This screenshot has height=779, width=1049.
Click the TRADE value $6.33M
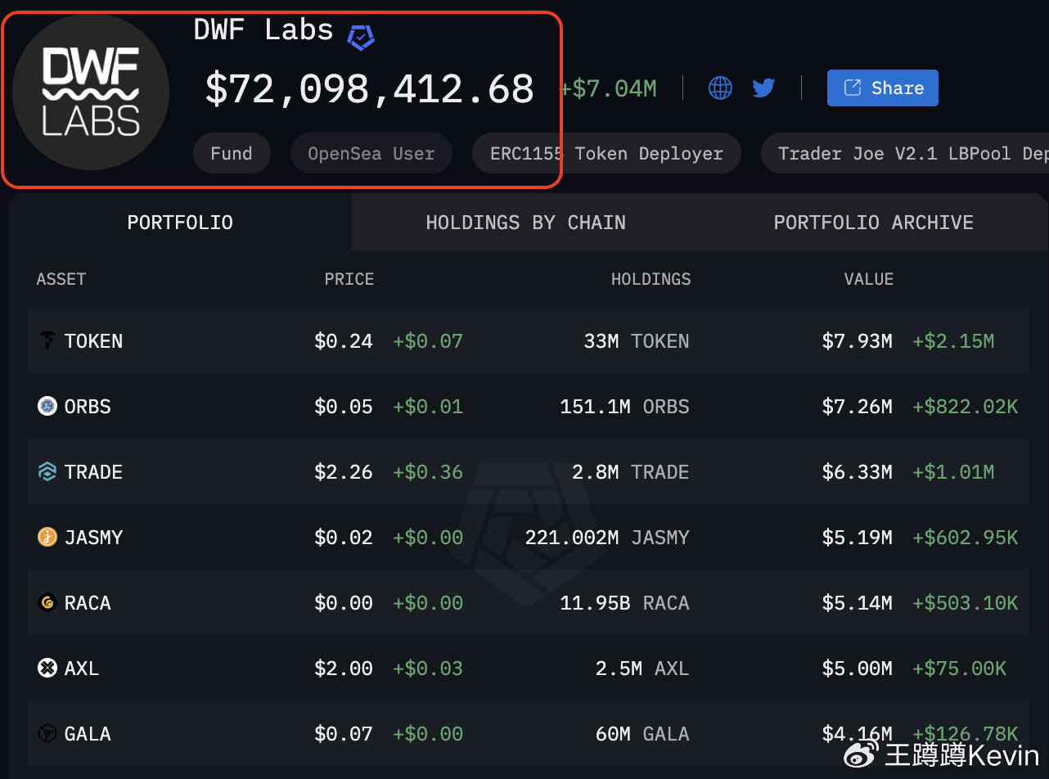(858, 472)
